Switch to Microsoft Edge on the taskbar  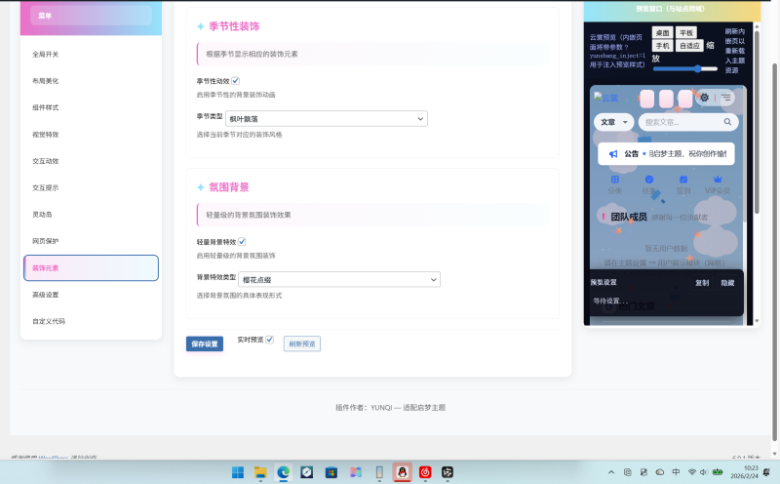[x=283, y=472]
